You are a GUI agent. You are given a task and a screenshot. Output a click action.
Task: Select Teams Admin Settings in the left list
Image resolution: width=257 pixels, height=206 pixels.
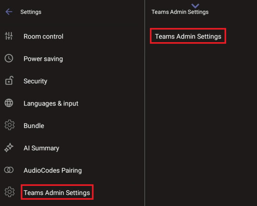click(x=57, y=192)
